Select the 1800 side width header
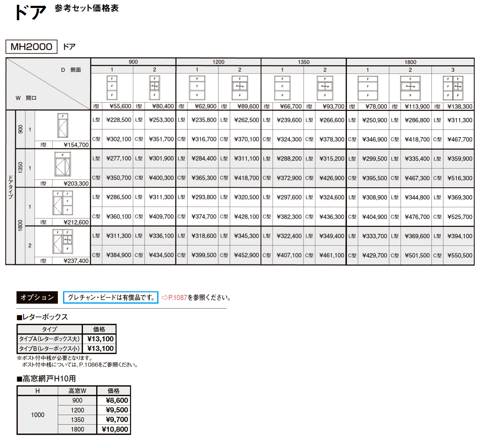 click(x=410, y=62)
